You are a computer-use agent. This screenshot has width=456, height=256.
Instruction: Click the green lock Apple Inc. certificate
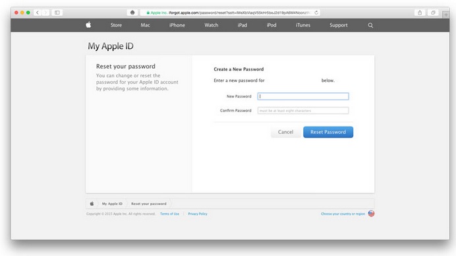click(x=157, y=13)
